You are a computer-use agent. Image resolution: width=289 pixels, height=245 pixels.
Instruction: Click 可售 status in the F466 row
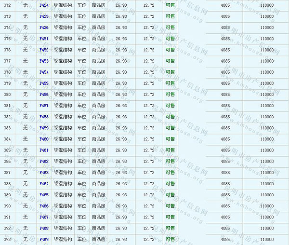coord(170,206)
